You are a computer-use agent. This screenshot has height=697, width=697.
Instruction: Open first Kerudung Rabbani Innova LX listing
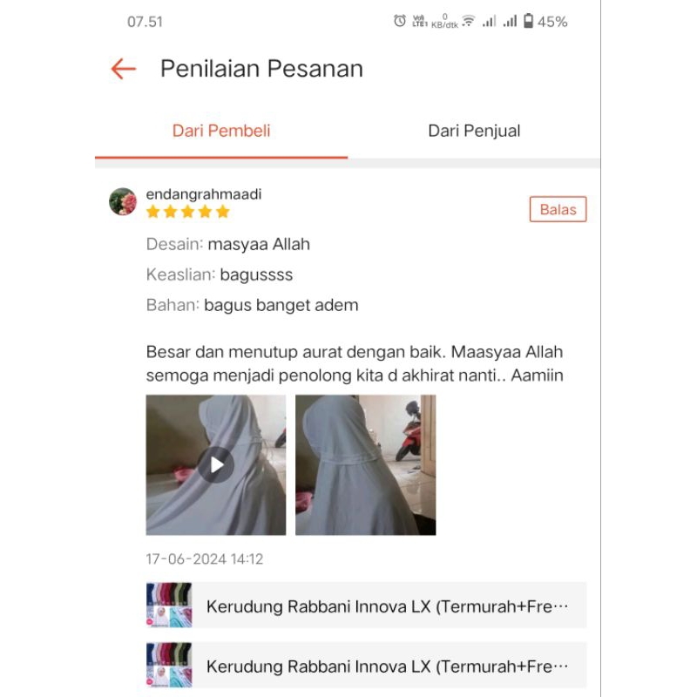[x=366, y=605]
